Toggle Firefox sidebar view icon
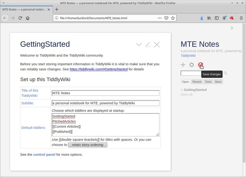 [217, 18]
